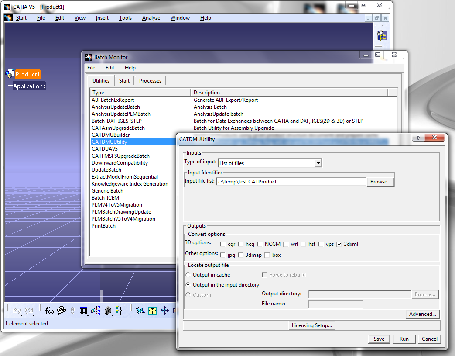This screenshot has width=455, height=356.
Task: Click the Product1 gear icon in tree
Action: 9,73
